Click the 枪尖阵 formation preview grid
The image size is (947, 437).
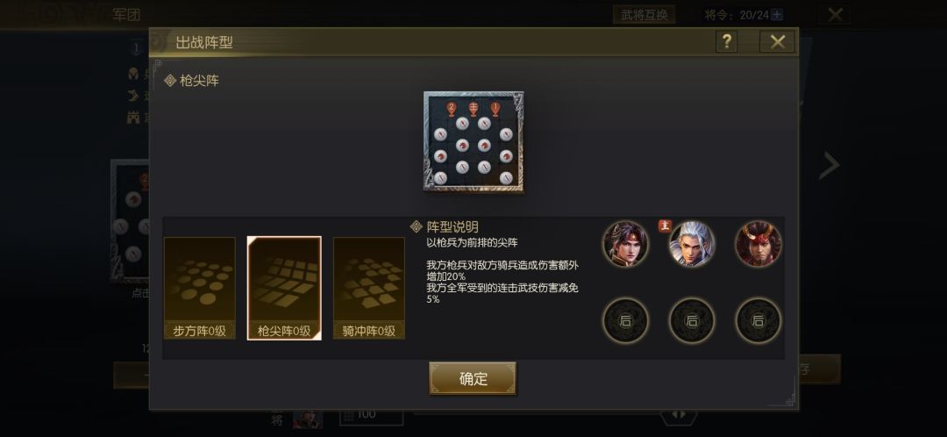(473, 142)
